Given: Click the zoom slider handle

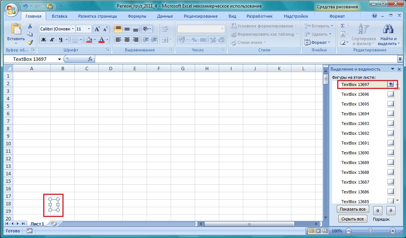Looking at the screenshot, I should [371, 230].
